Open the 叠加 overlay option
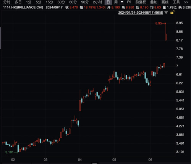 tap(154, 2)
